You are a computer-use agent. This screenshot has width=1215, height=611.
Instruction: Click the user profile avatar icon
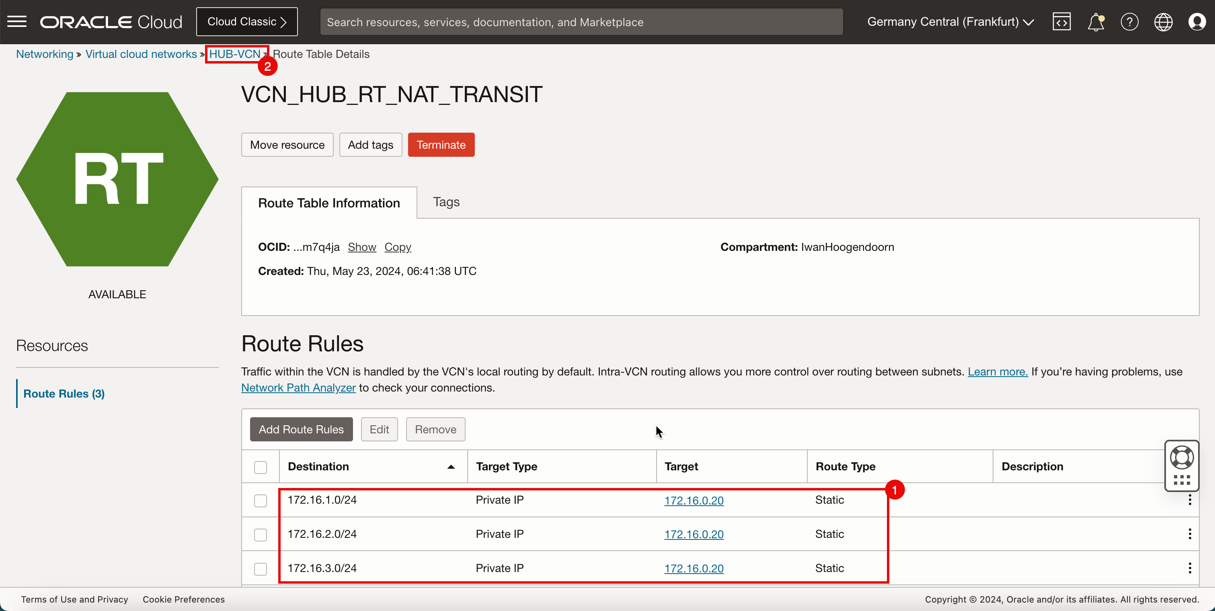click(1196, 22)
